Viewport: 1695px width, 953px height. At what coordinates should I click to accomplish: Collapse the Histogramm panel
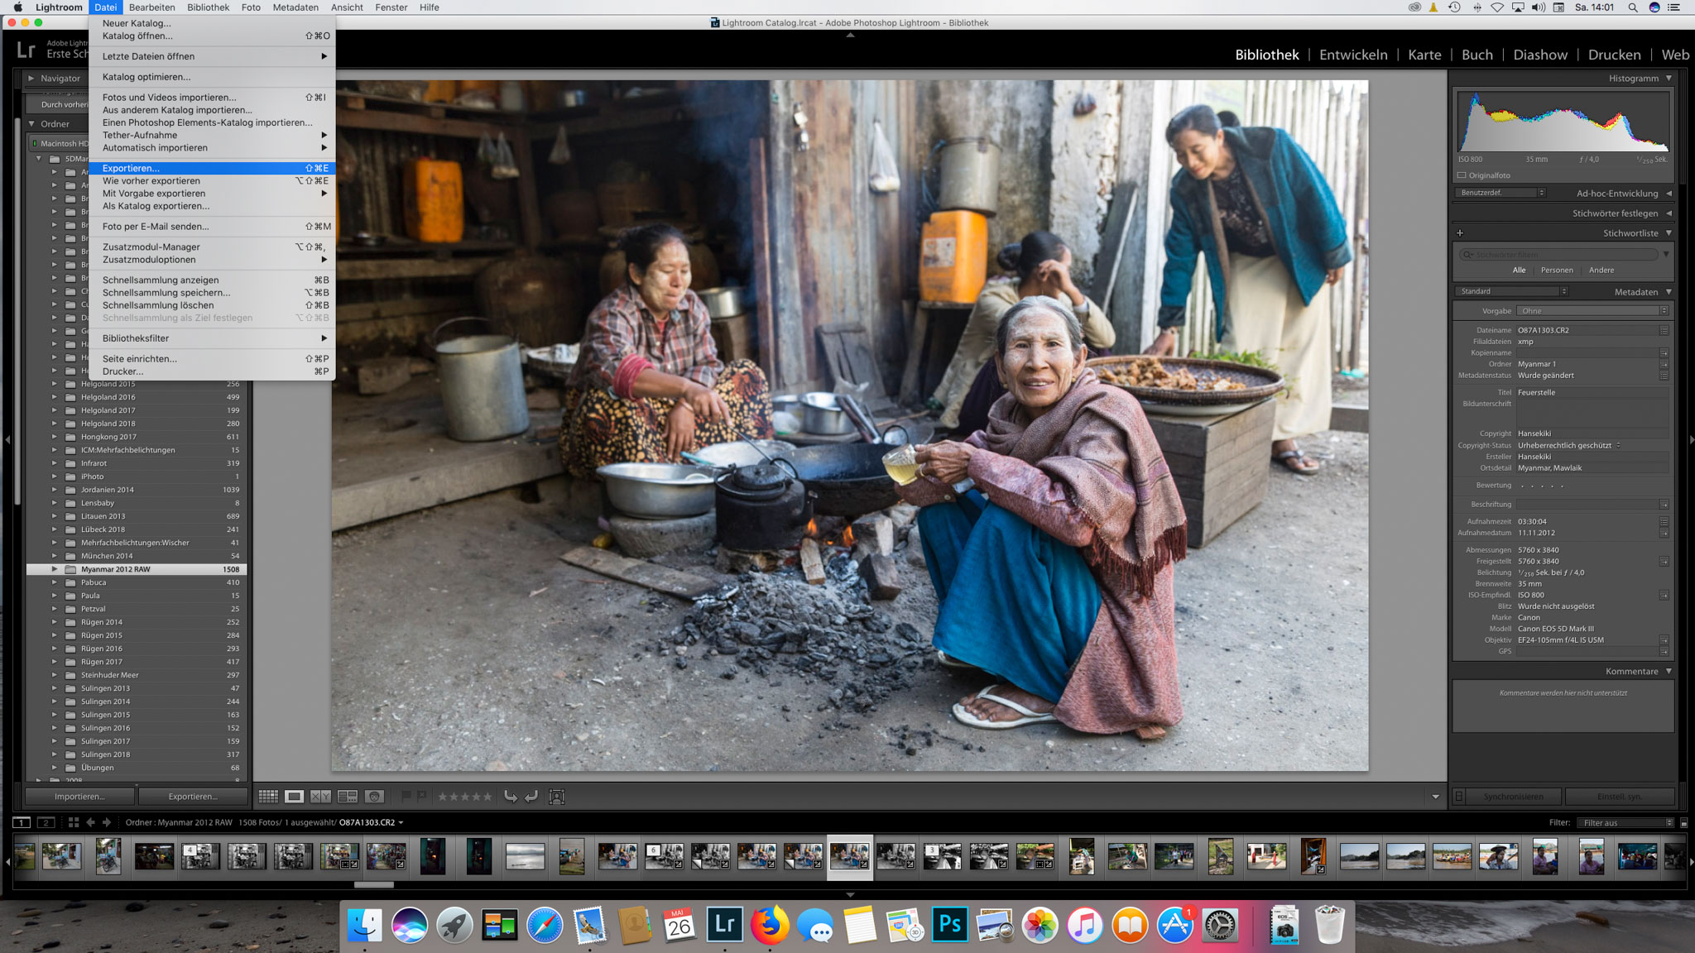click(1669, 79)
